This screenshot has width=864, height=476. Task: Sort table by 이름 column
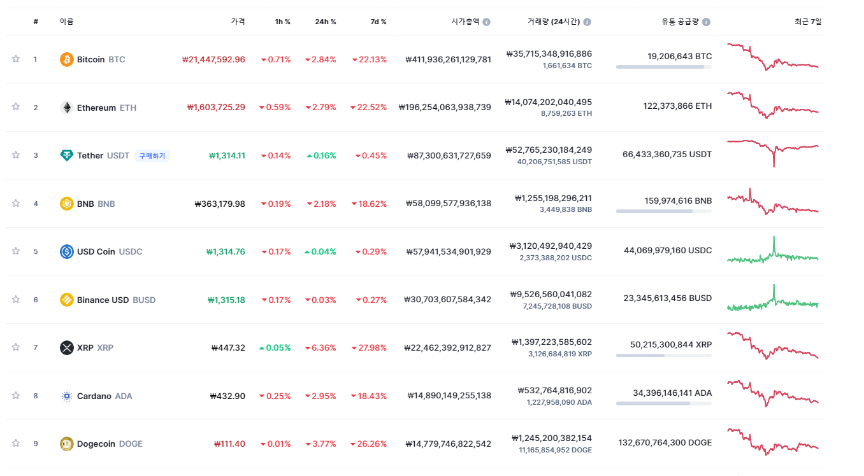tap(66, 22)
